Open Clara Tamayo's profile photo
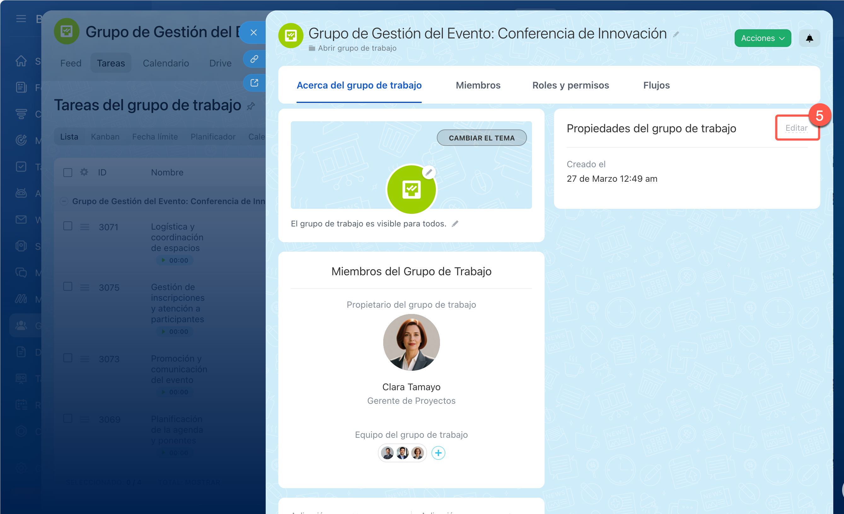844x514 pixels. click(411, 343)
